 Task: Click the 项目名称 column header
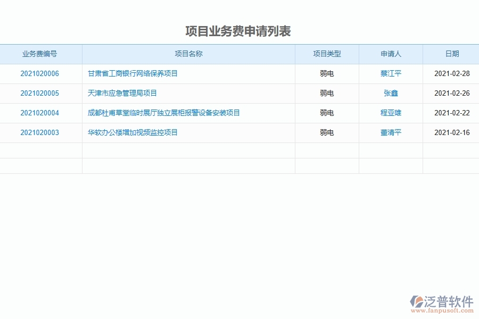tap(188, 54)
